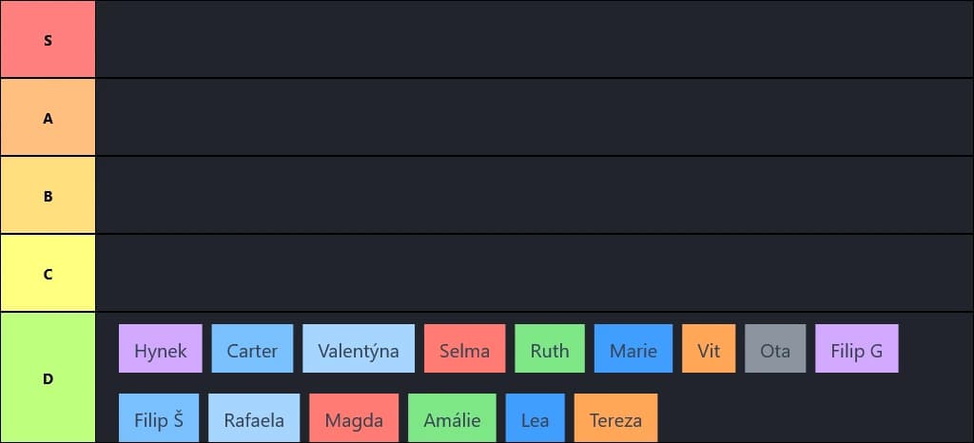Click the Carter item
This screenshot has width=974, height=443.
(252, 349)
